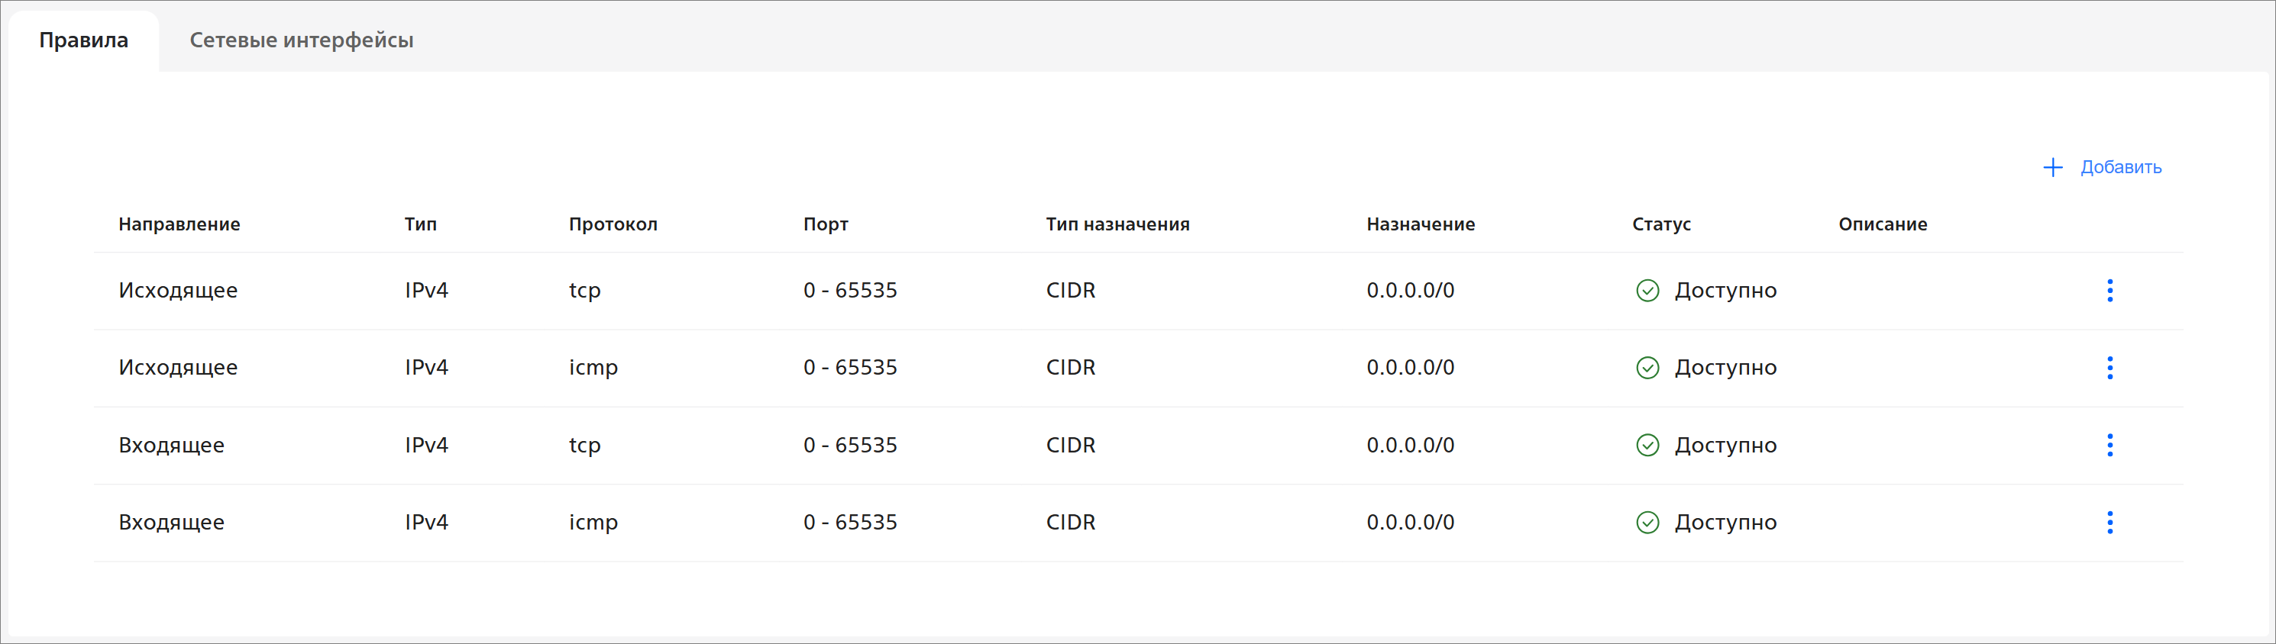Click green status checkmark of outgoing tcp rule

[x=1647, y=290]
